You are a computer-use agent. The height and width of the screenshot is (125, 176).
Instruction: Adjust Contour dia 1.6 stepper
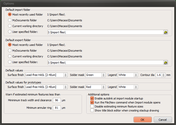[x=163, y=75]
